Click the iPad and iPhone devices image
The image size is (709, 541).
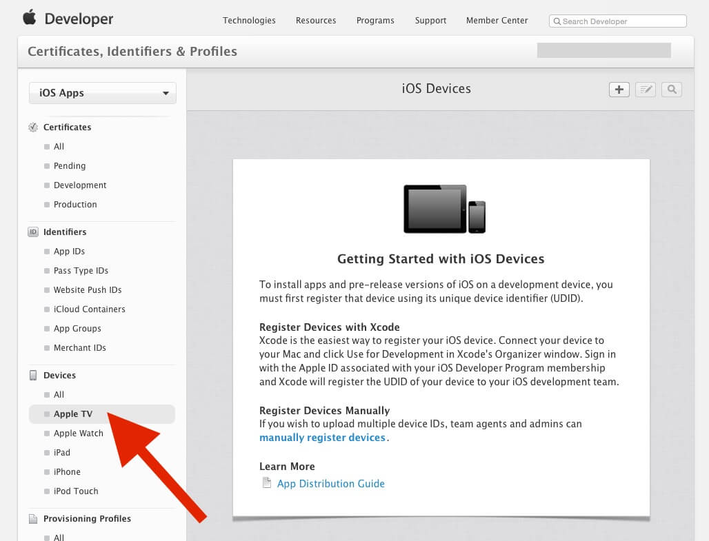pos(444,209)
